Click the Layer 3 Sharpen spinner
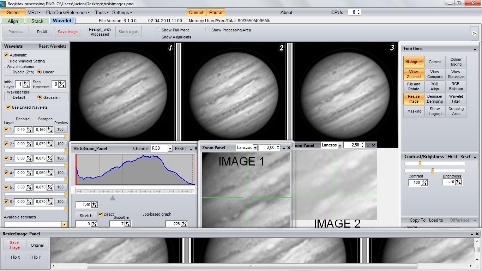Screen dimensions: 482x271 (x=50, y=158)
